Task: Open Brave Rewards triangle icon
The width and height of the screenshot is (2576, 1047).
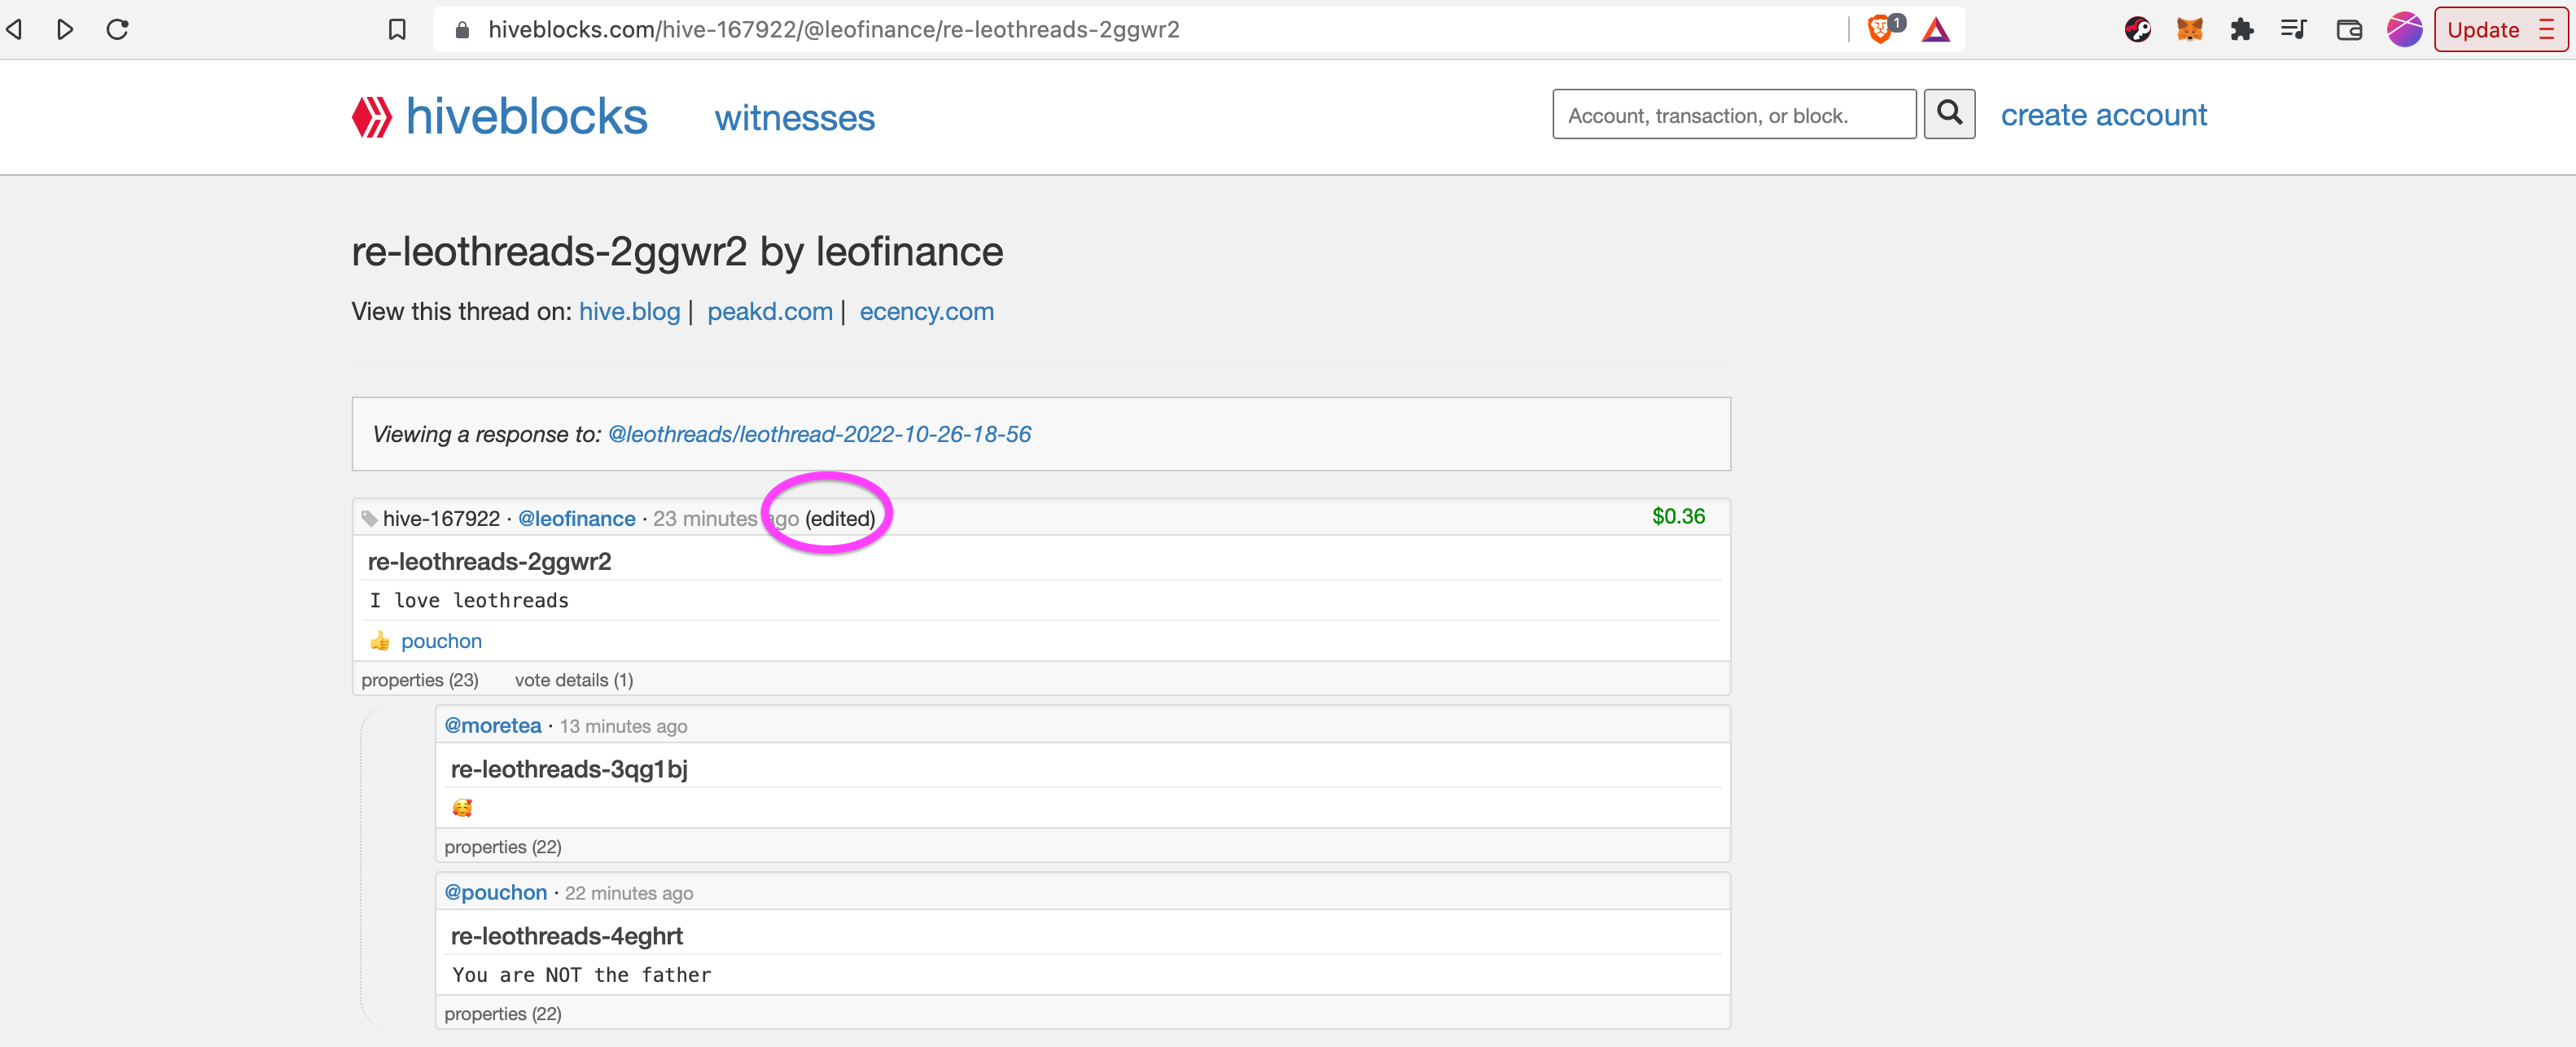Action: (1936, 30)
